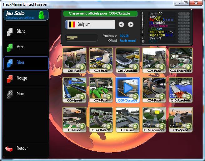The image size is (205, 161).
Task: Click the red Retour back arrow icon
Action: [9, 149]
